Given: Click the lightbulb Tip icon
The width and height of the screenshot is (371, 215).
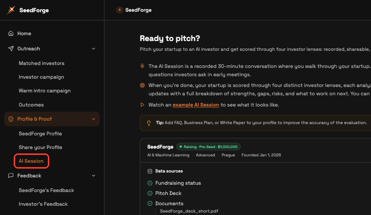Looking at the screenshot, I should (x=149, y=123).
